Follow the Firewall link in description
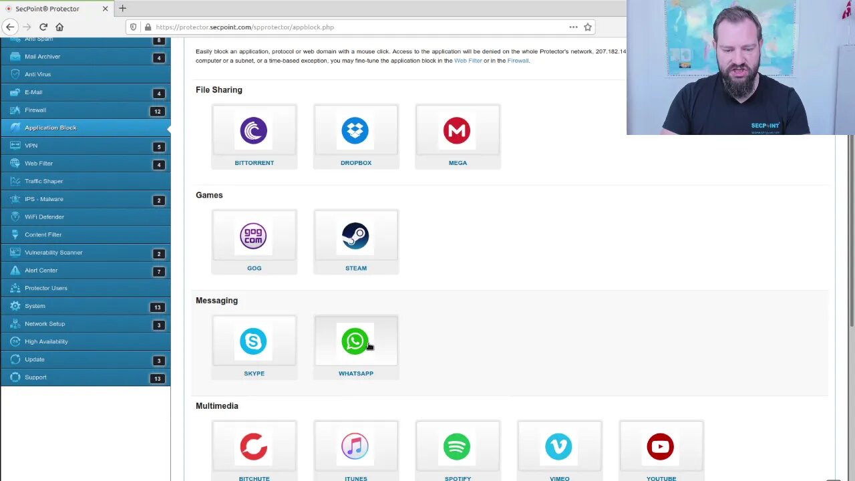The image size is (855, 481). tap(518, 61)
